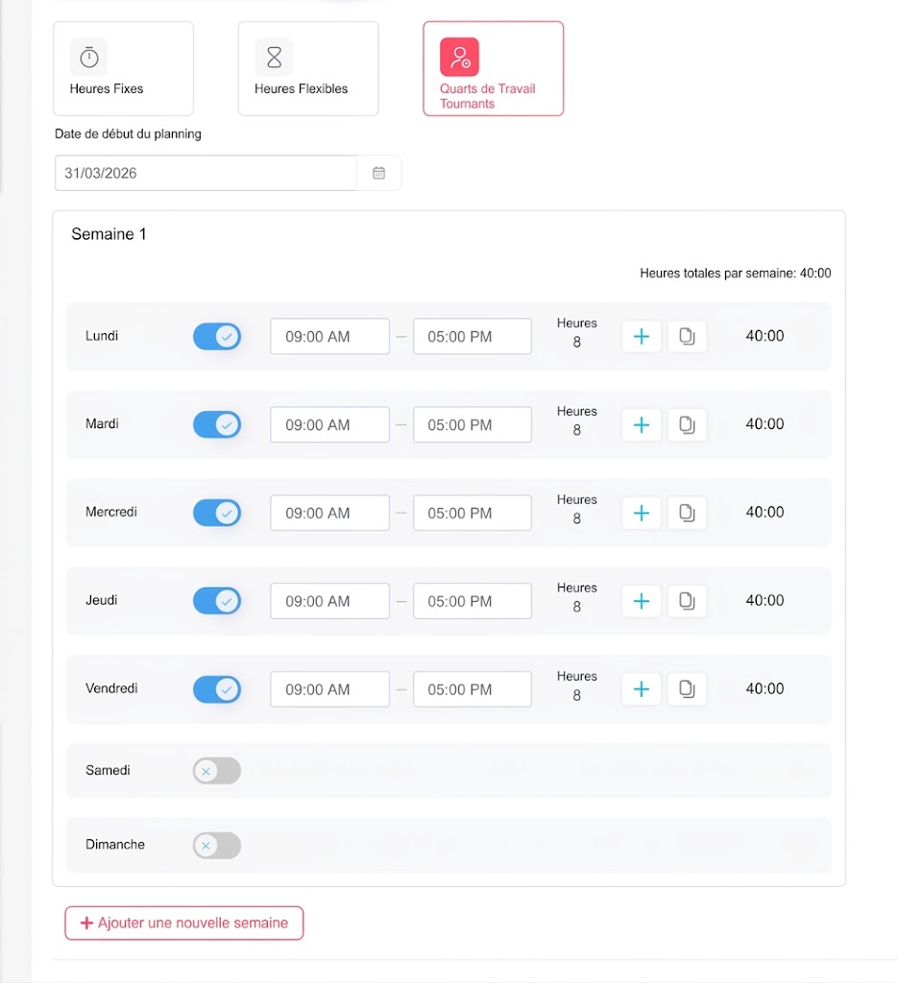Disable the Lundi working day toggle

[217, 337]
